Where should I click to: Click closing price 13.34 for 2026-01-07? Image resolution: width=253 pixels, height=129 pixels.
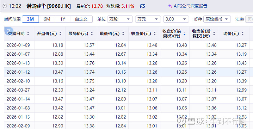(152, 54)
